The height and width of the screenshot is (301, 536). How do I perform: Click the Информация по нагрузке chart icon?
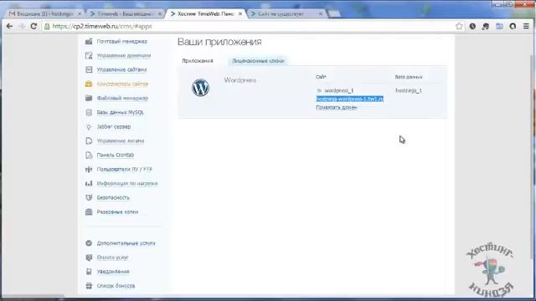[x=89, y=184]
